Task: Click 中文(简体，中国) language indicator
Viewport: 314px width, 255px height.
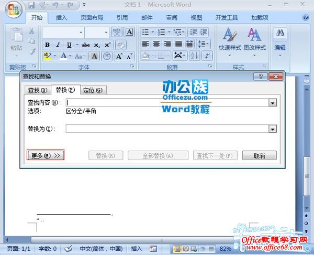Action: click(x=101, y=249)
